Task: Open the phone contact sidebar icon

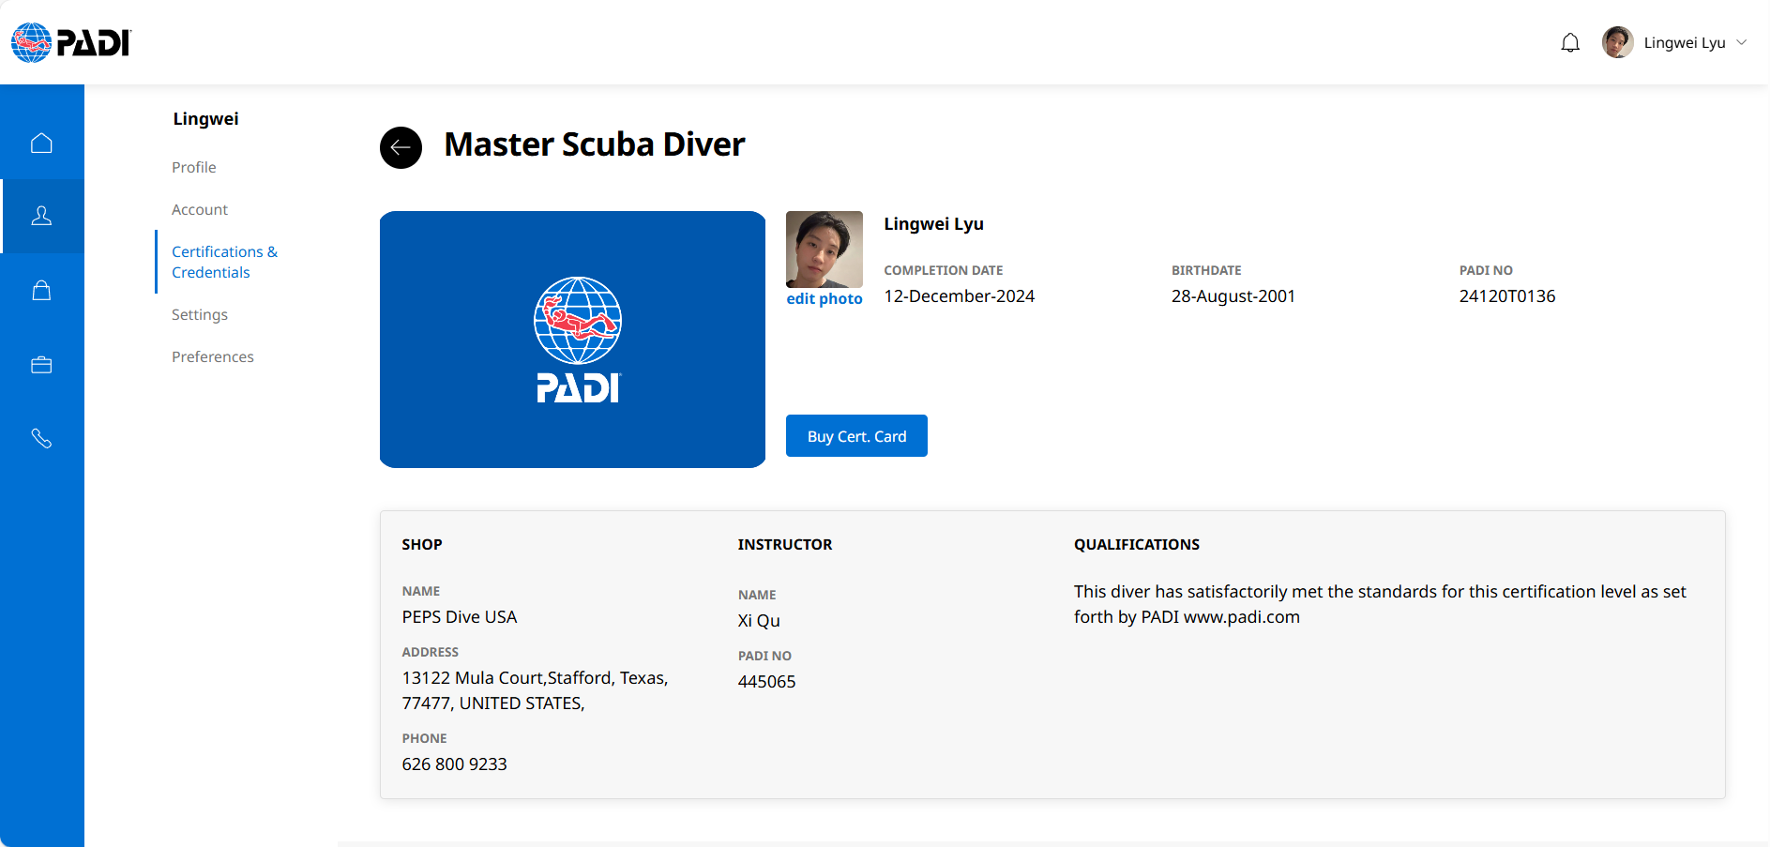Action: click(x=41, y=438)
